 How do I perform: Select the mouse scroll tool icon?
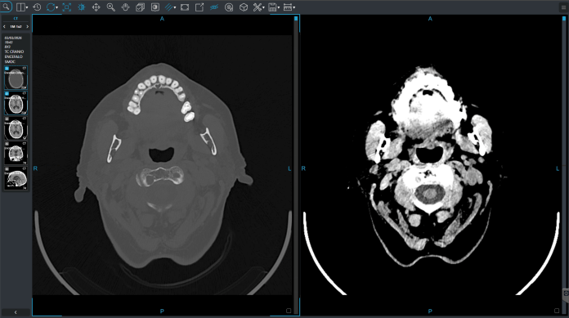(125, 7)
